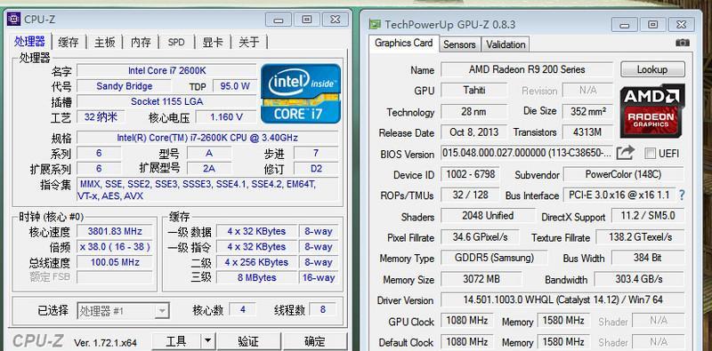Viewport: 712px width, 351px height.
Task: Click the CPU name field Intel Core i7 2600K
Action: [166, 71]
